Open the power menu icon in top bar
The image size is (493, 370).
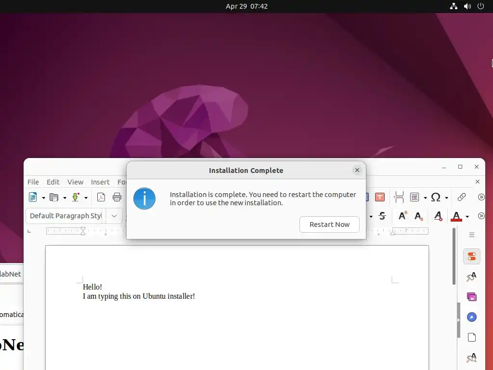pyautogui.click(x=480, y=6)
